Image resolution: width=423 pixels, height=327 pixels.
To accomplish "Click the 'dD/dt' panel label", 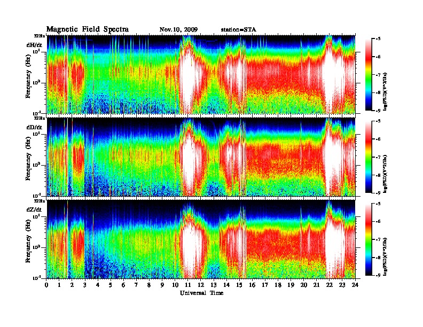I will tap(34, 127).
